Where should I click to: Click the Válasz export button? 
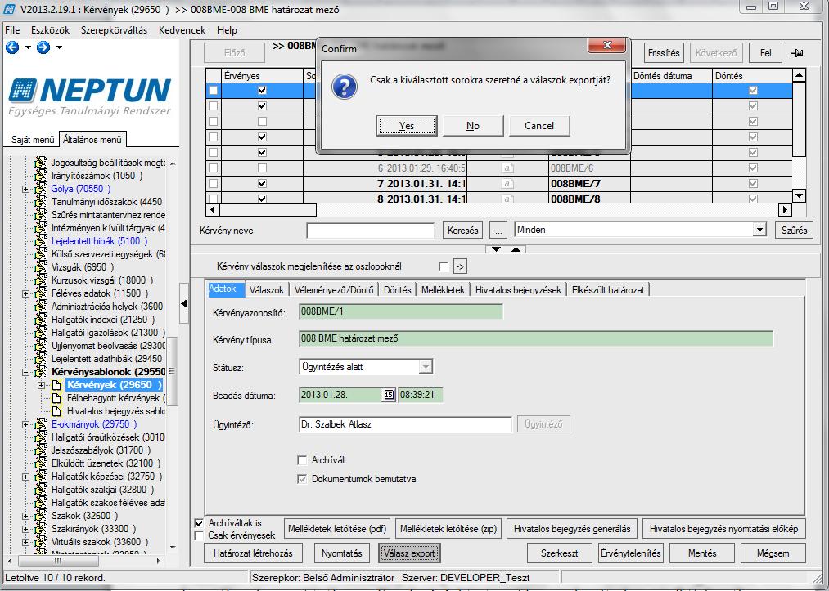[409, 553]
